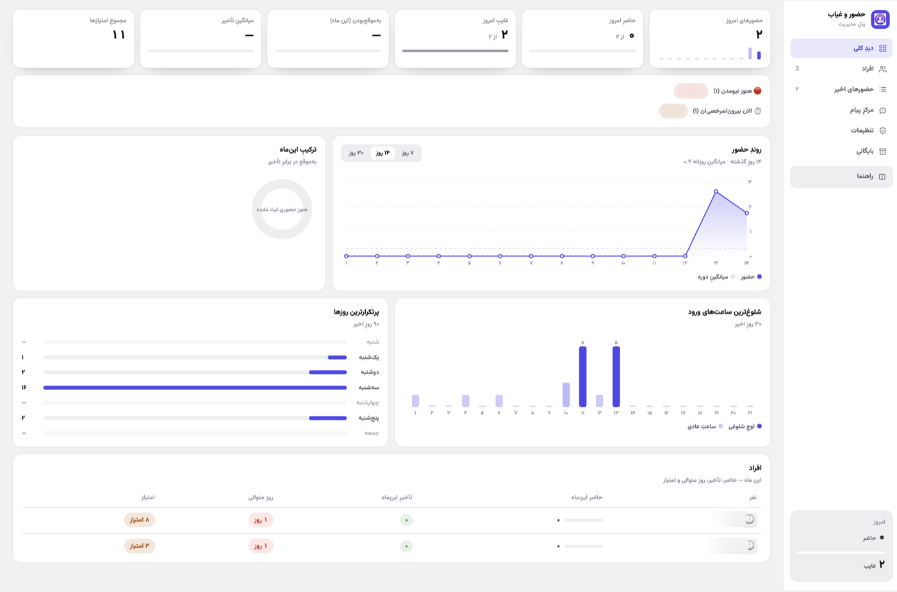The width and height of the screenshot is (897, 592).
Task: Select the ۳۰ روز range tab
Action: point(356,153)
